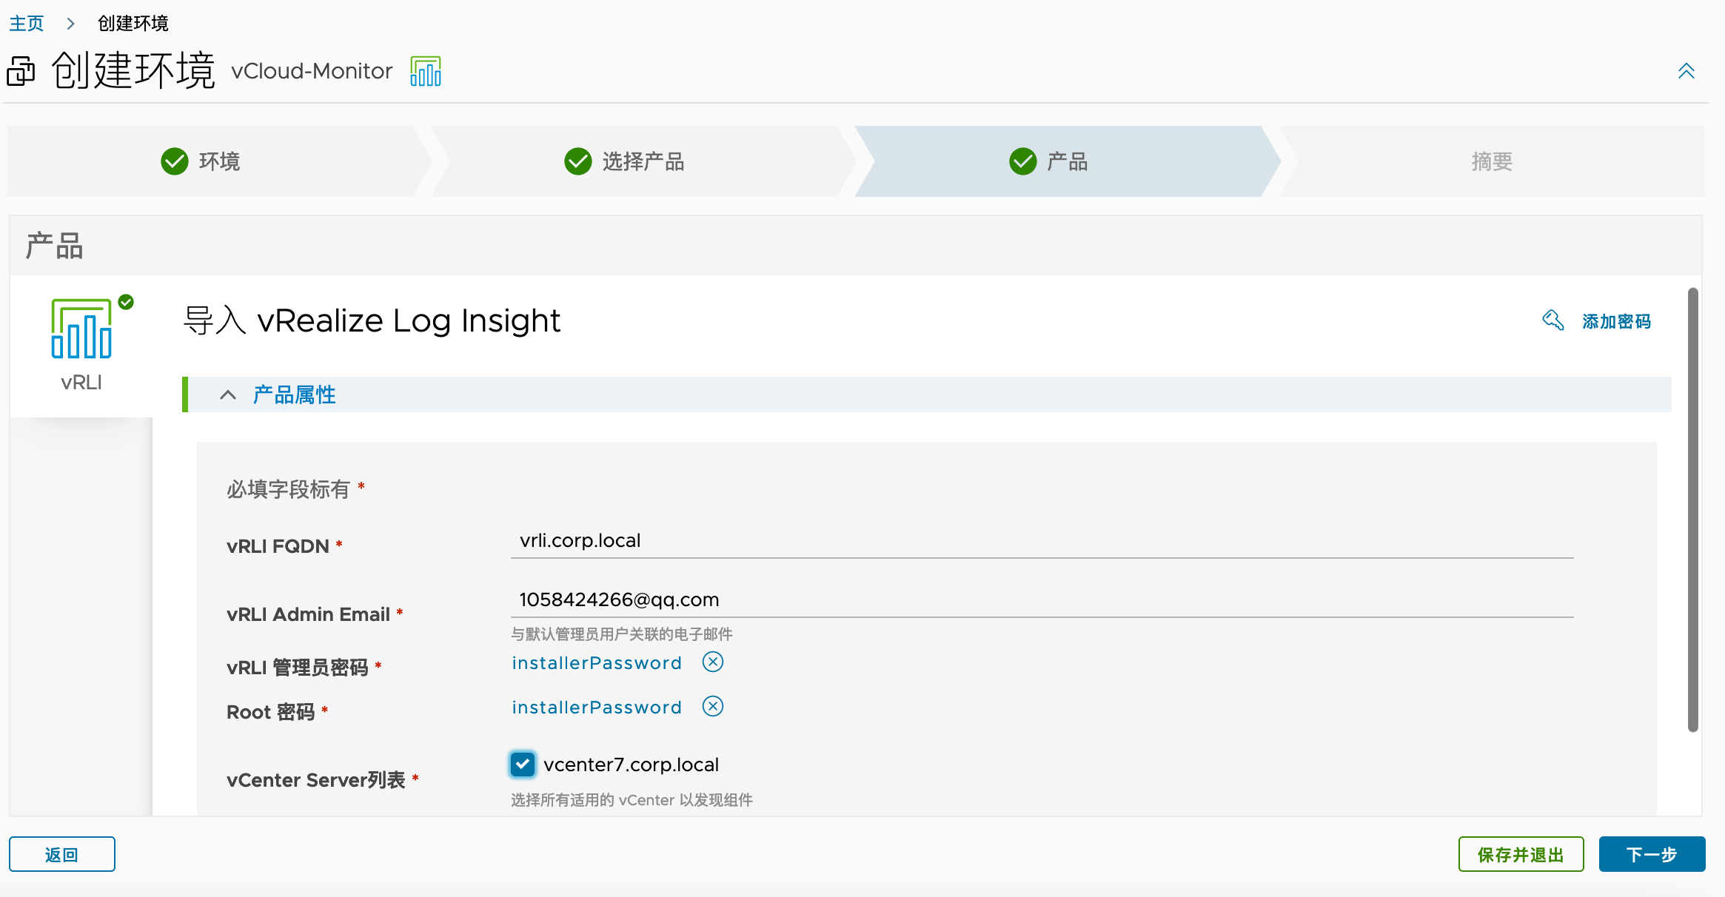Click the 添加密码 link
This screenshot has height=897, width=1725.
pyautogui.click(x=1617, y=321)
